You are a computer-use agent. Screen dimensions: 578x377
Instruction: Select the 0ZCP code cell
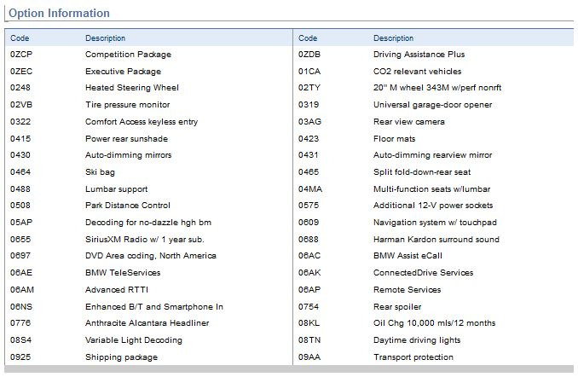tap(21, 55)
